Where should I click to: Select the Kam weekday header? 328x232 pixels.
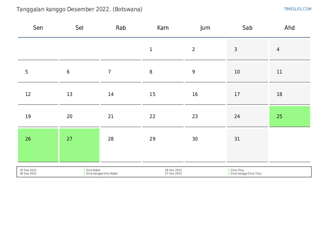163,28
